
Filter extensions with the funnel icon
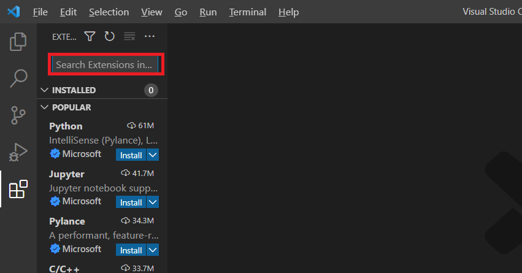pyautogui.click(x=90, y=36)
